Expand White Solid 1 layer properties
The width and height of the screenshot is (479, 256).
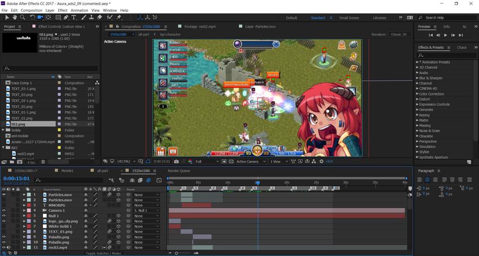[24, 226]
